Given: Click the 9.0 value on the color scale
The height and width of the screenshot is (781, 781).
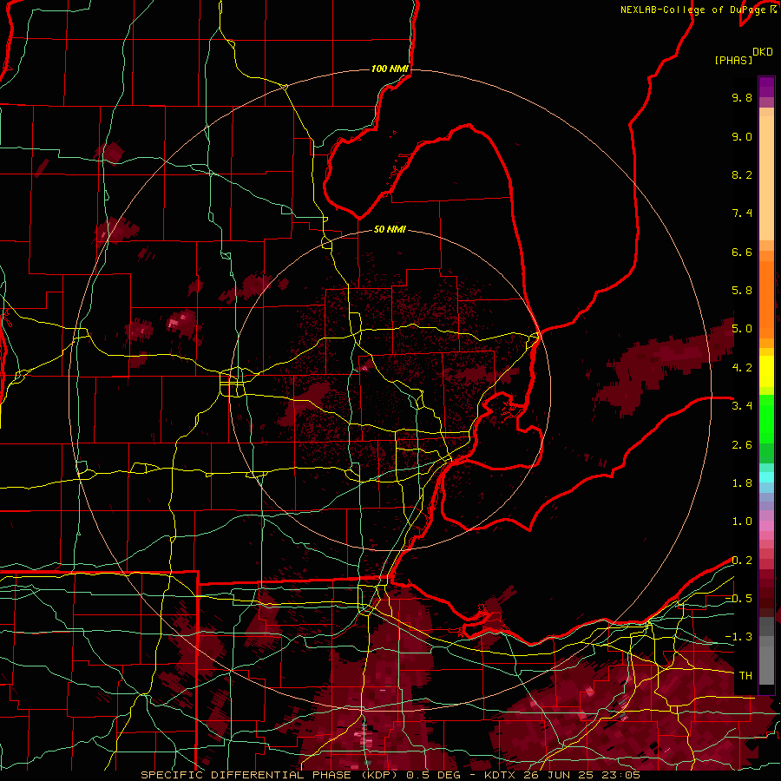Looking at the screenshot, I should 742,136.
